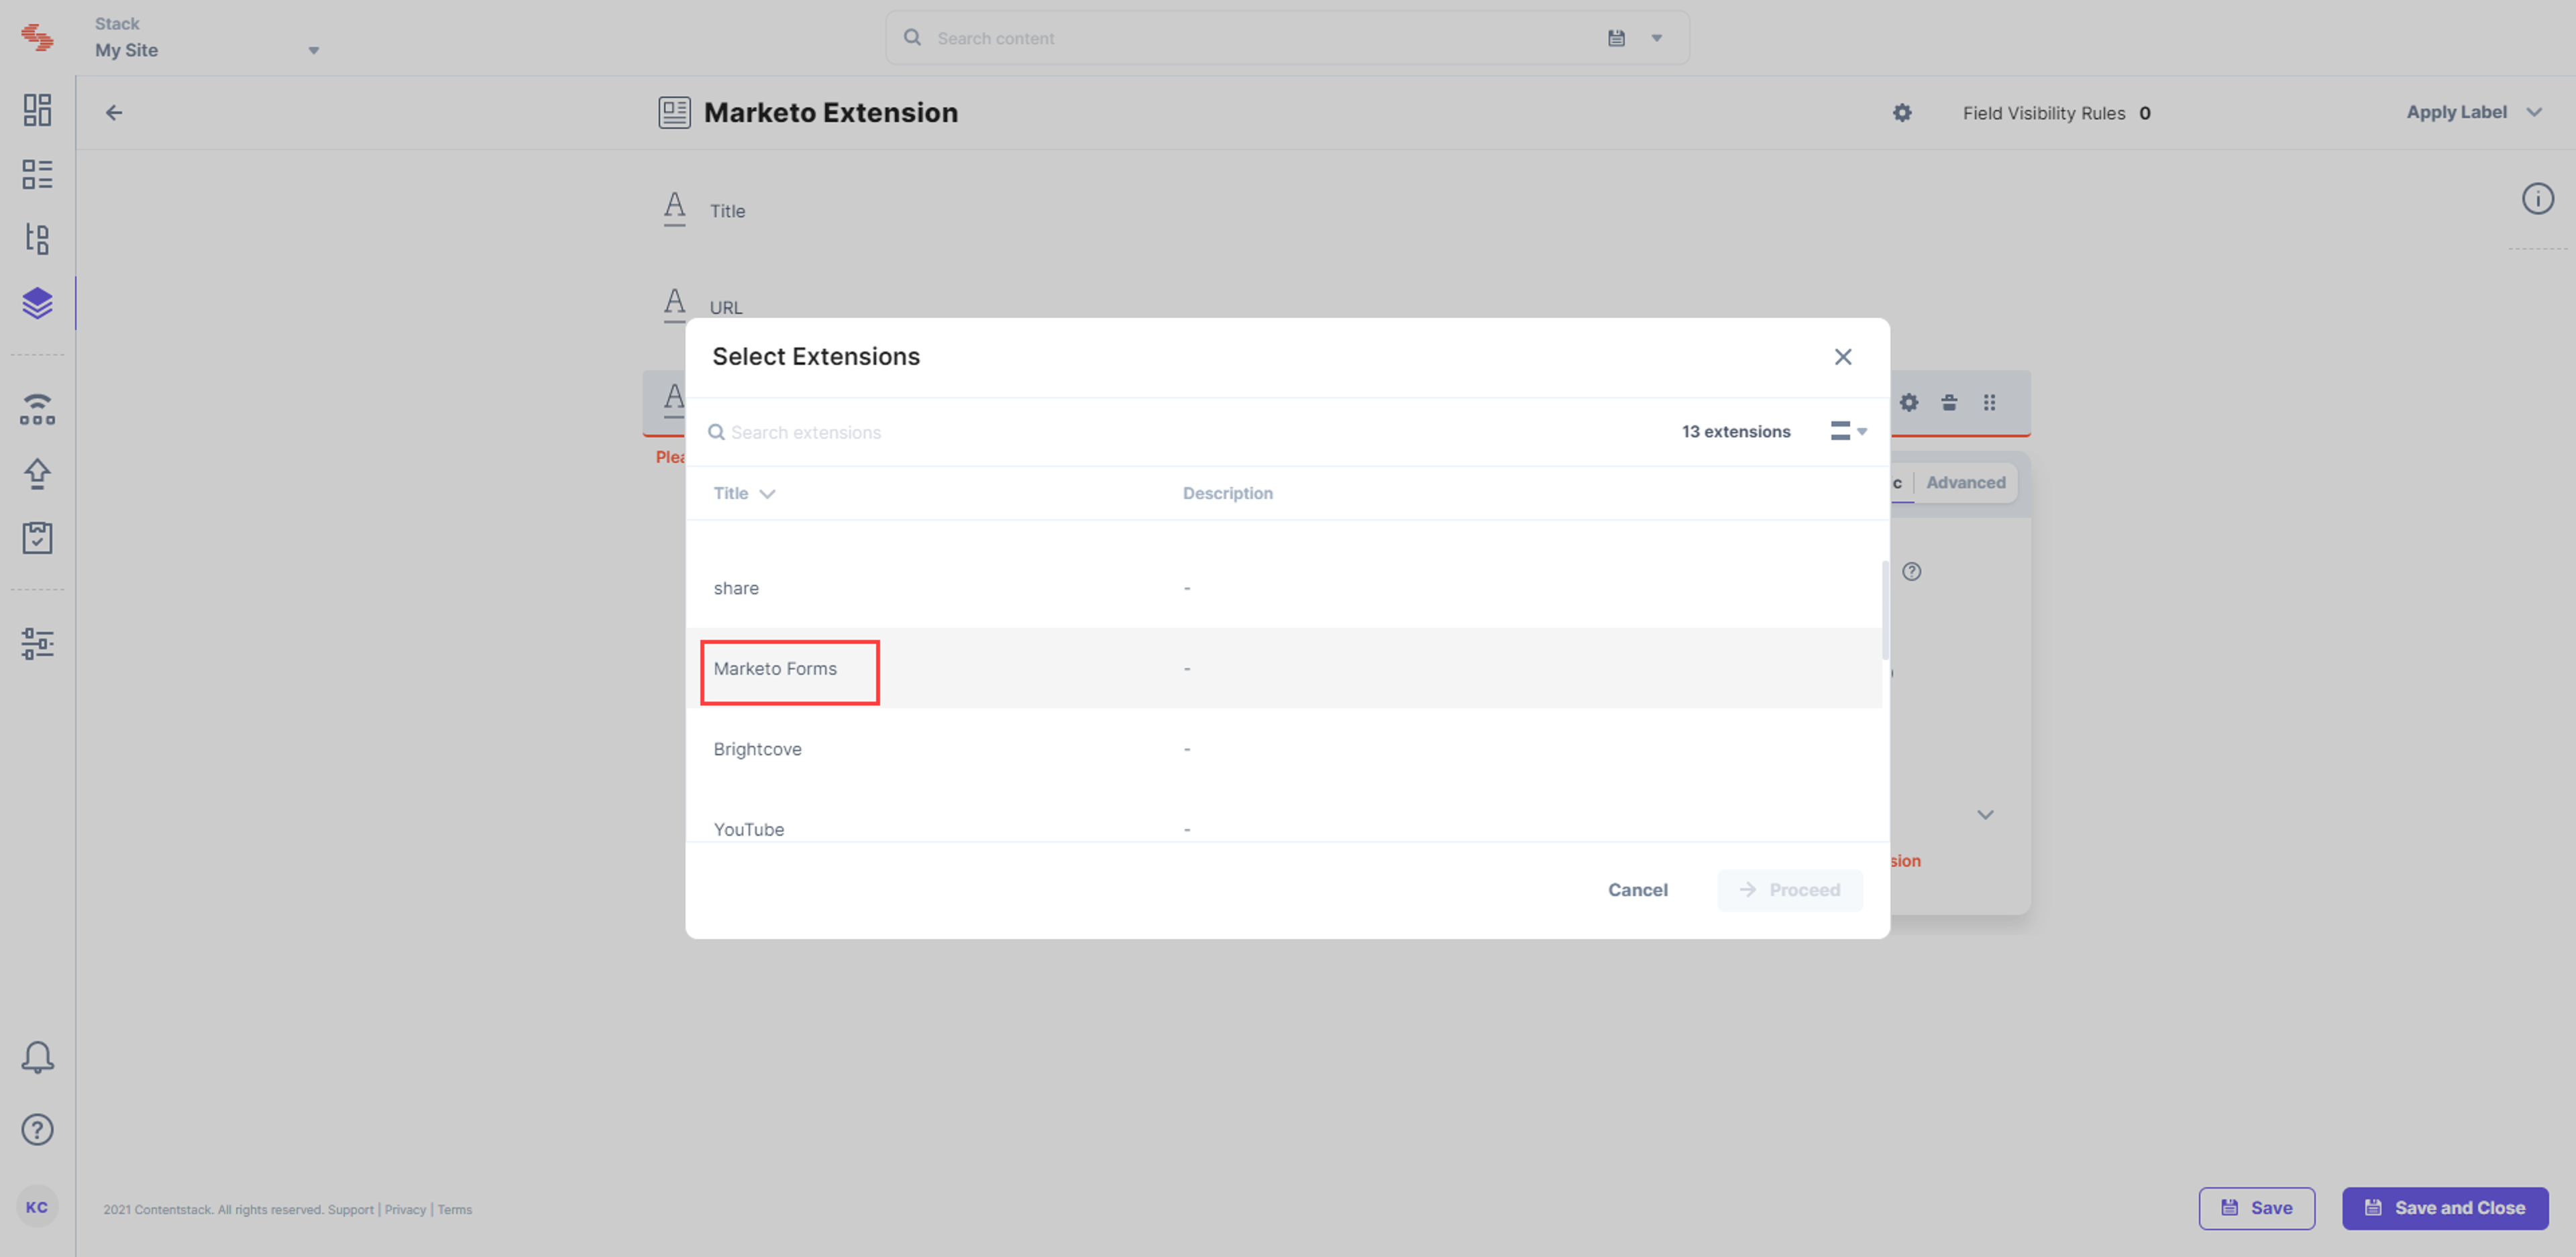The height and width of the screenshot is (1257, 2576).
Task: Open the list view density dropdown
Action: pos(1848,431)
